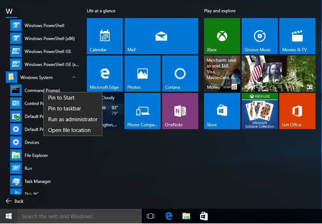Image resolution: width=322 pixels, height=224 pixels.
Task: Open the Movies & TV tile
Action: coord(297,36)
